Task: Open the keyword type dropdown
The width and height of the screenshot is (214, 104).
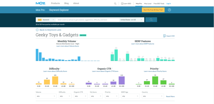Action: point(46,20)
